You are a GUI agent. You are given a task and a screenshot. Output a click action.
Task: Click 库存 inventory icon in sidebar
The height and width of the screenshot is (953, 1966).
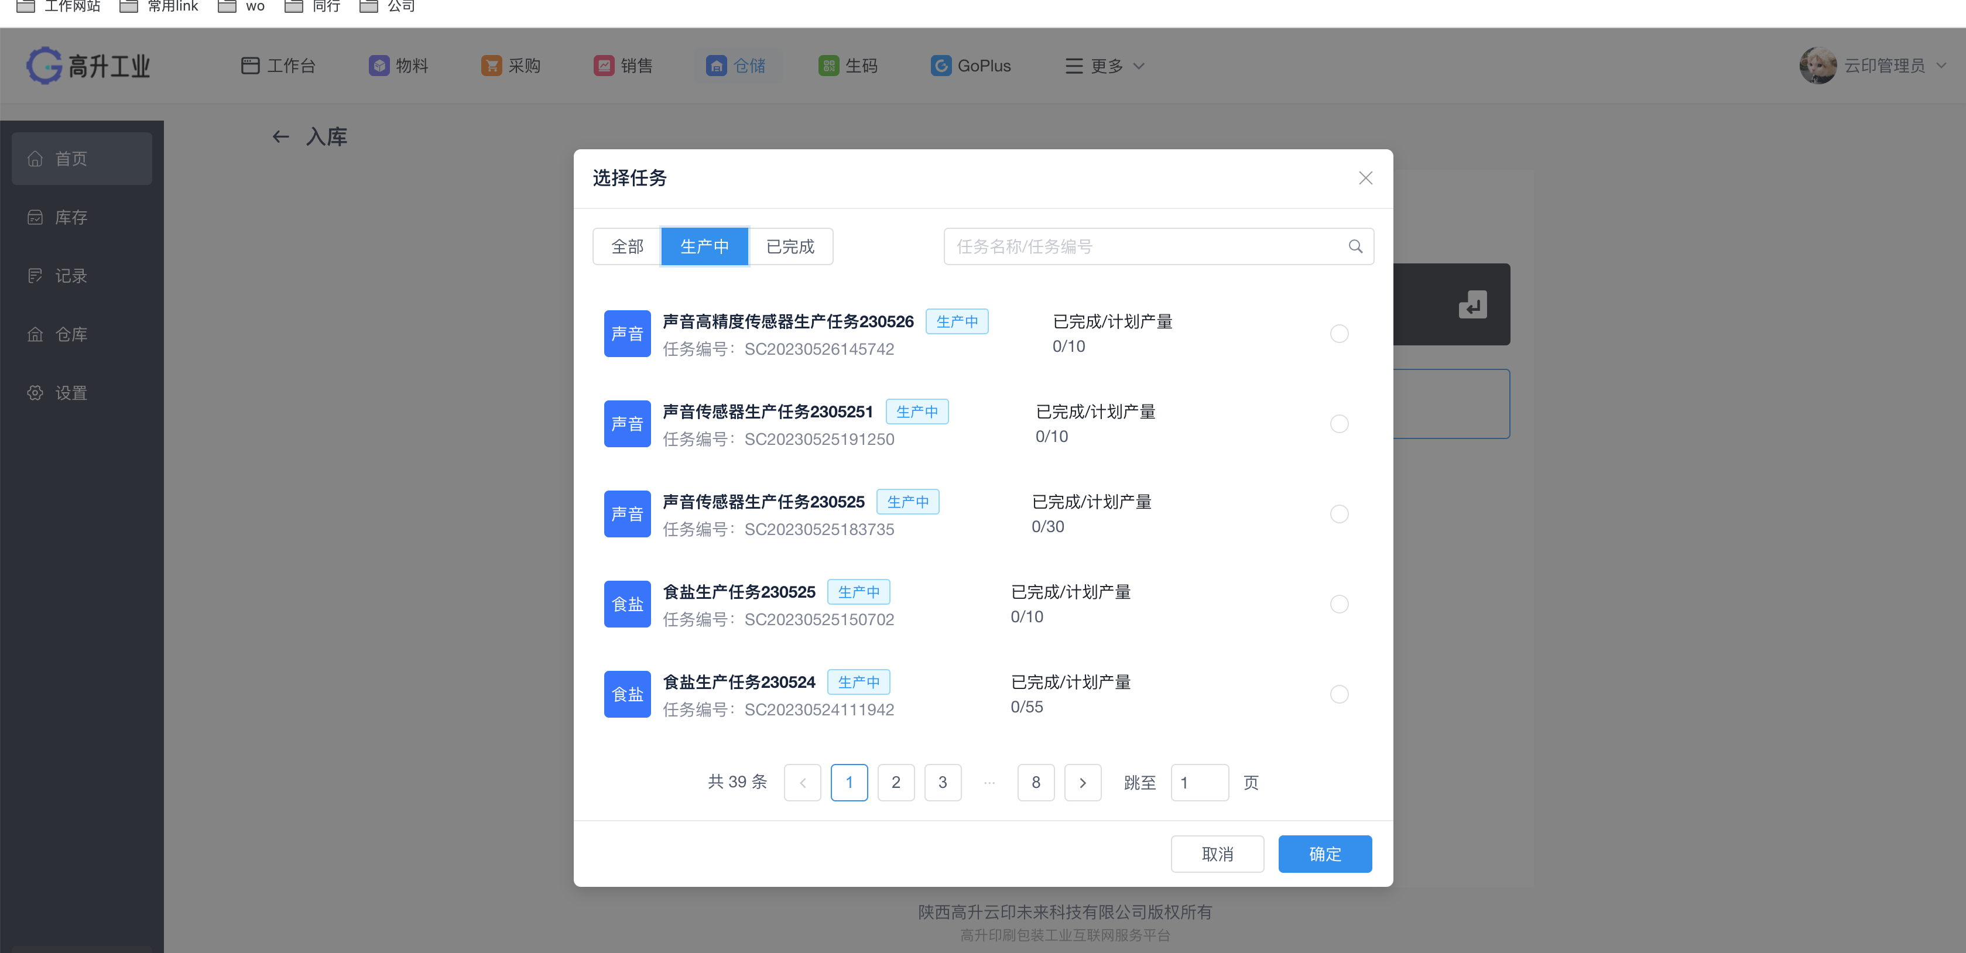click(x=35, y=217)
